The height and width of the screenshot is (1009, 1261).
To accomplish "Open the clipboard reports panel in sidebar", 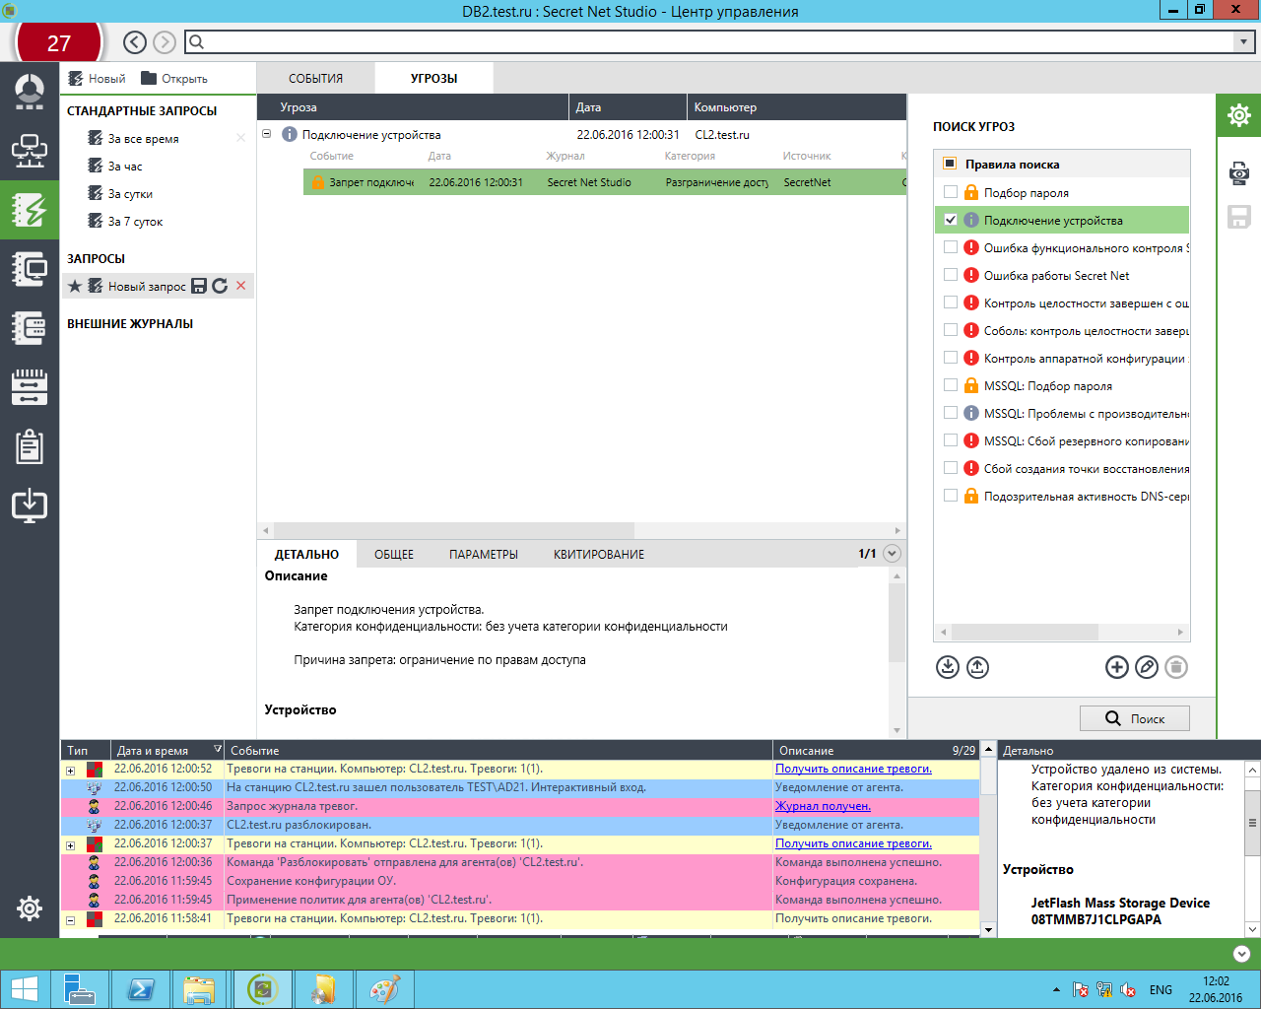I will [x=30, y=446].
